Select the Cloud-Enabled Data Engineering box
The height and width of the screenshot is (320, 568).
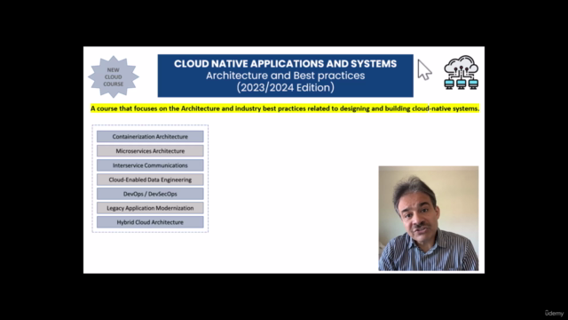point(150,180)
